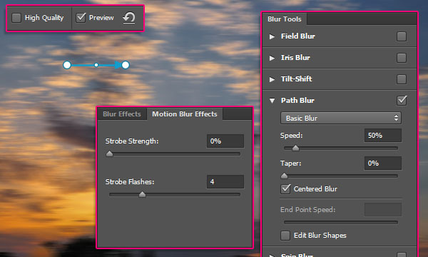
Task: Select the Motion Blur Effects tab
Action: (x=185, y=114)
